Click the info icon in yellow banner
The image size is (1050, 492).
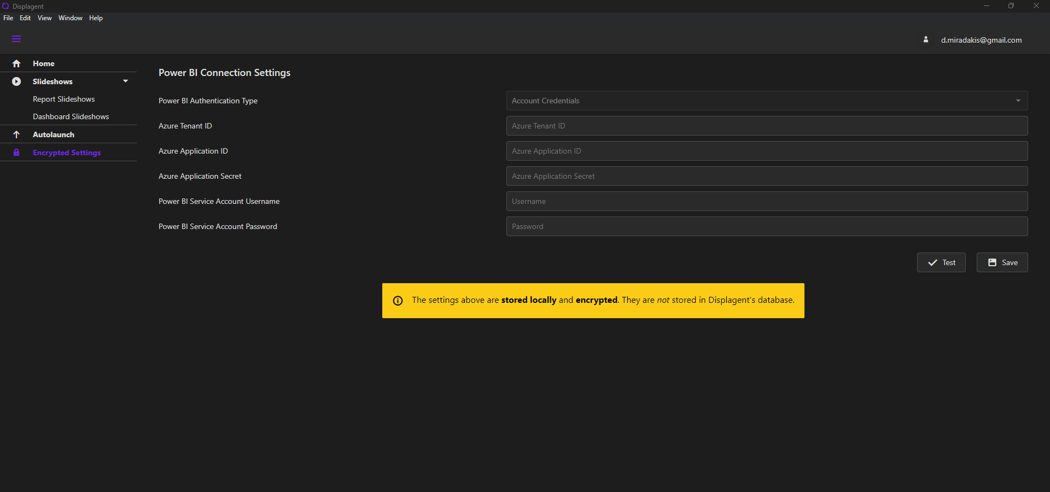398,301
